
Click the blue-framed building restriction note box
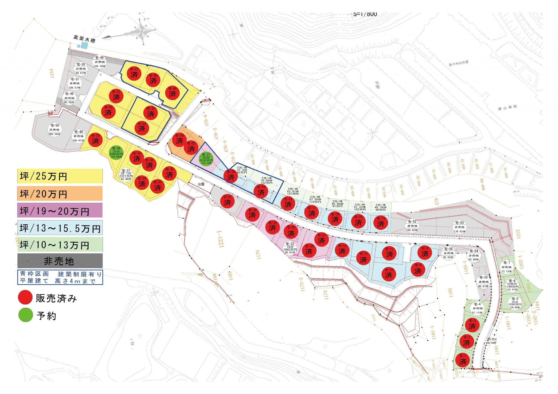[x=60, y=277]
